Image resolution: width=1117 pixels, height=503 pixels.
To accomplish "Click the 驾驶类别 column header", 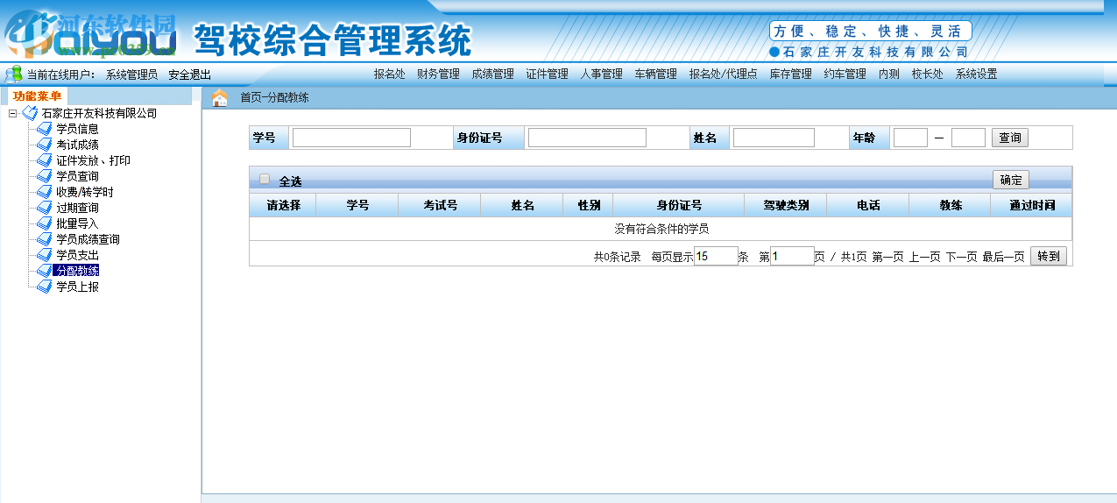I will (786, 205).
